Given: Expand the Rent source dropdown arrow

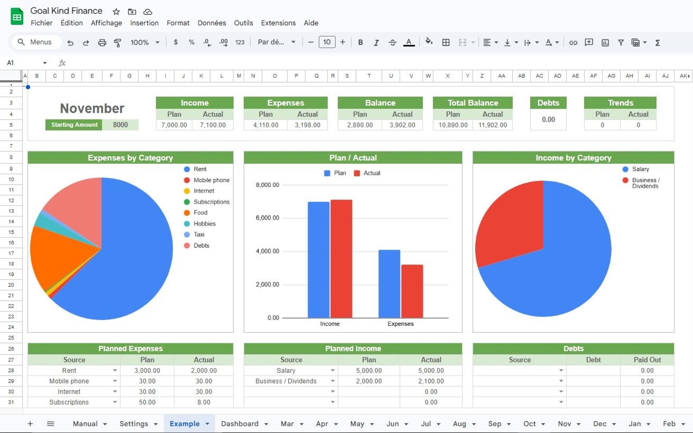Looking at the screenshot, I should coord(115,371).
